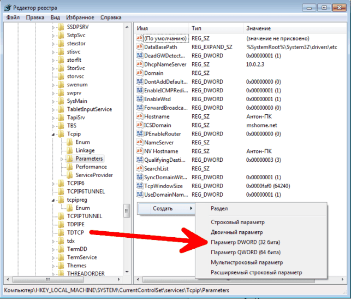Click the Hostname string value icon
The height and width of the screenshot is (299, 351).
click(139, 116)
